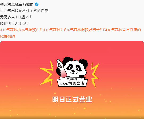Image resolution: width=144 pixels, height=119 pixels.
Task: Open the @元气森林官方微博 profile
Action: (x=17, y=4)
